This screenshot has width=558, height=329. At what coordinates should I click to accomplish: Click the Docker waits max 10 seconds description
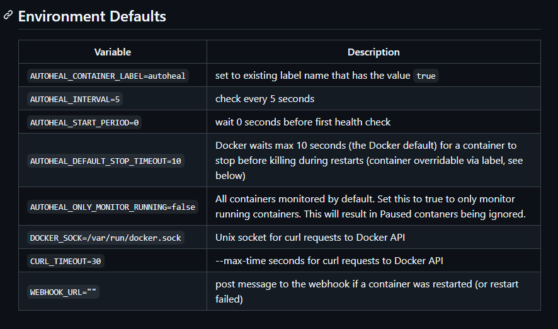[369, 160]
